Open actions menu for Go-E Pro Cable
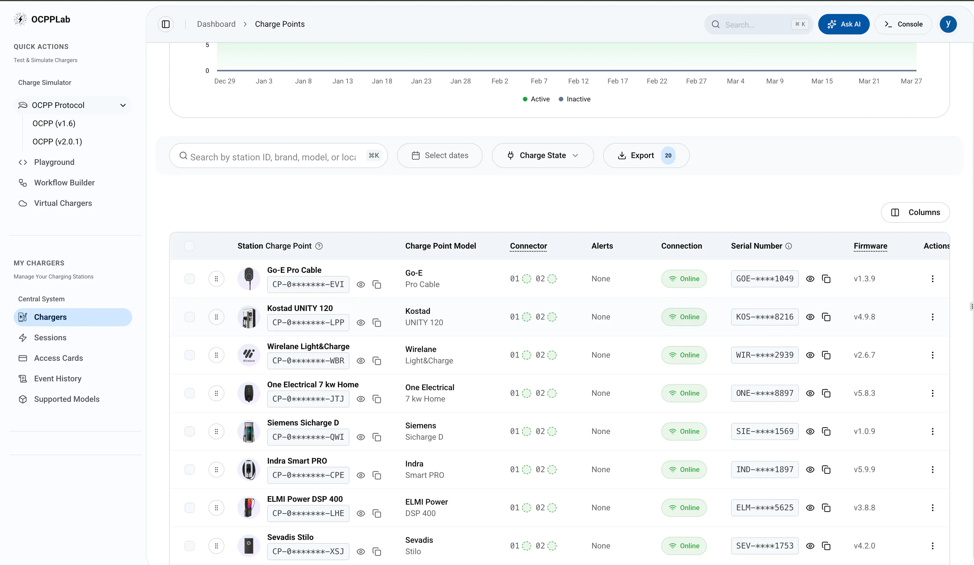This screenshot has height=565, width=974. 932,279
